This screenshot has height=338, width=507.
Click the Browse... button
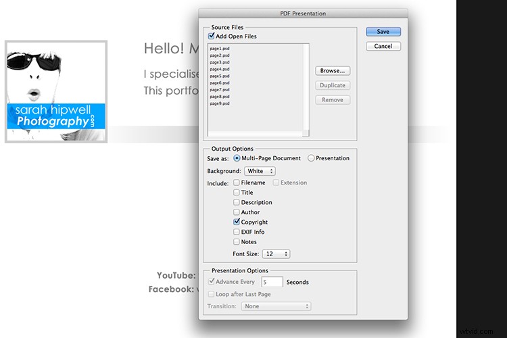(x=332, y=70)
